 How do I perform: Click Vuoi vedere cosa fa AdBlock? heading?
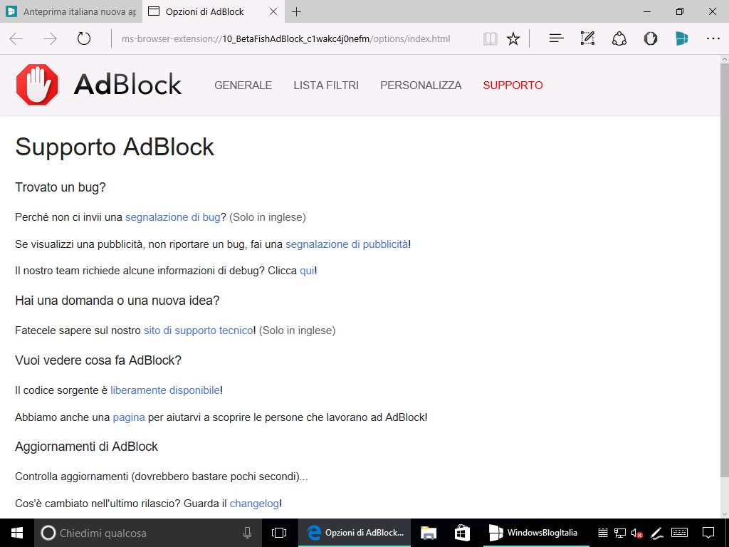click(x=98, y=360)
